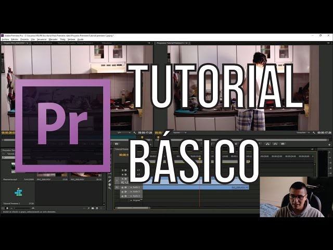Expand Audio 2 track
This screenshot has width=333, height=250.
pos(131,192)
